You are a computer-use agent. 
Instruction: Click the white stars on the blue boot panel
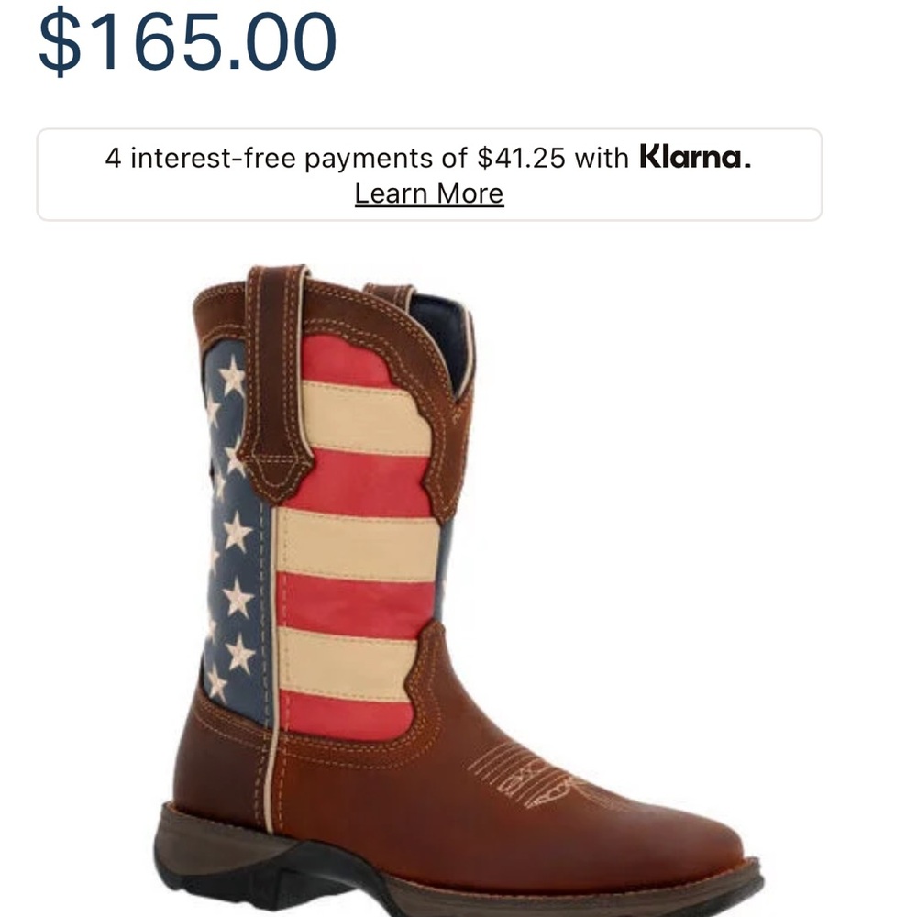coord(234,550)
